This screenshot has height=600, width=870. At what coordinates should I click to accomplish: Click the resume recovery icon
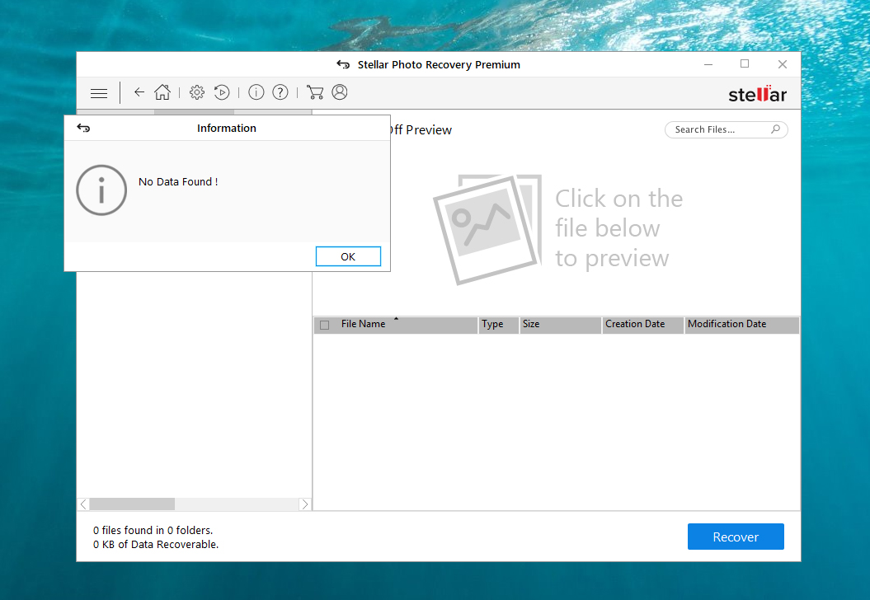click(222, 92)
